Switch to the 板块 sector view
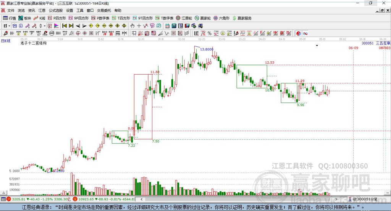This screenshot has height=211, width=391. (25, 18)
